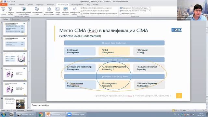
Task: Open Resolution dropdown (Разрешение)
Action: [141, 8]
